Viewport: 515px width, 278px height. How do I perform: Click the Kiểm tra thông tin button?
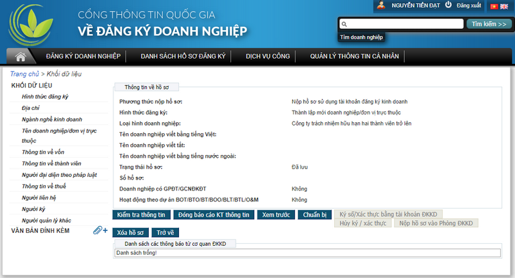click(x=141, y=215)
